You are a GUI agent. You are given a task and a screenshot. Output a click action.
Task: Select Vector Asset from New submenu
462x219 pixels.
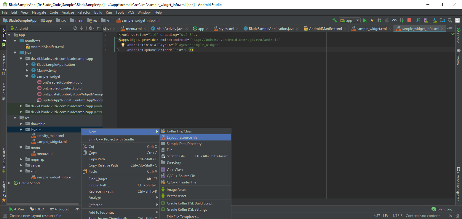point(195,196)
